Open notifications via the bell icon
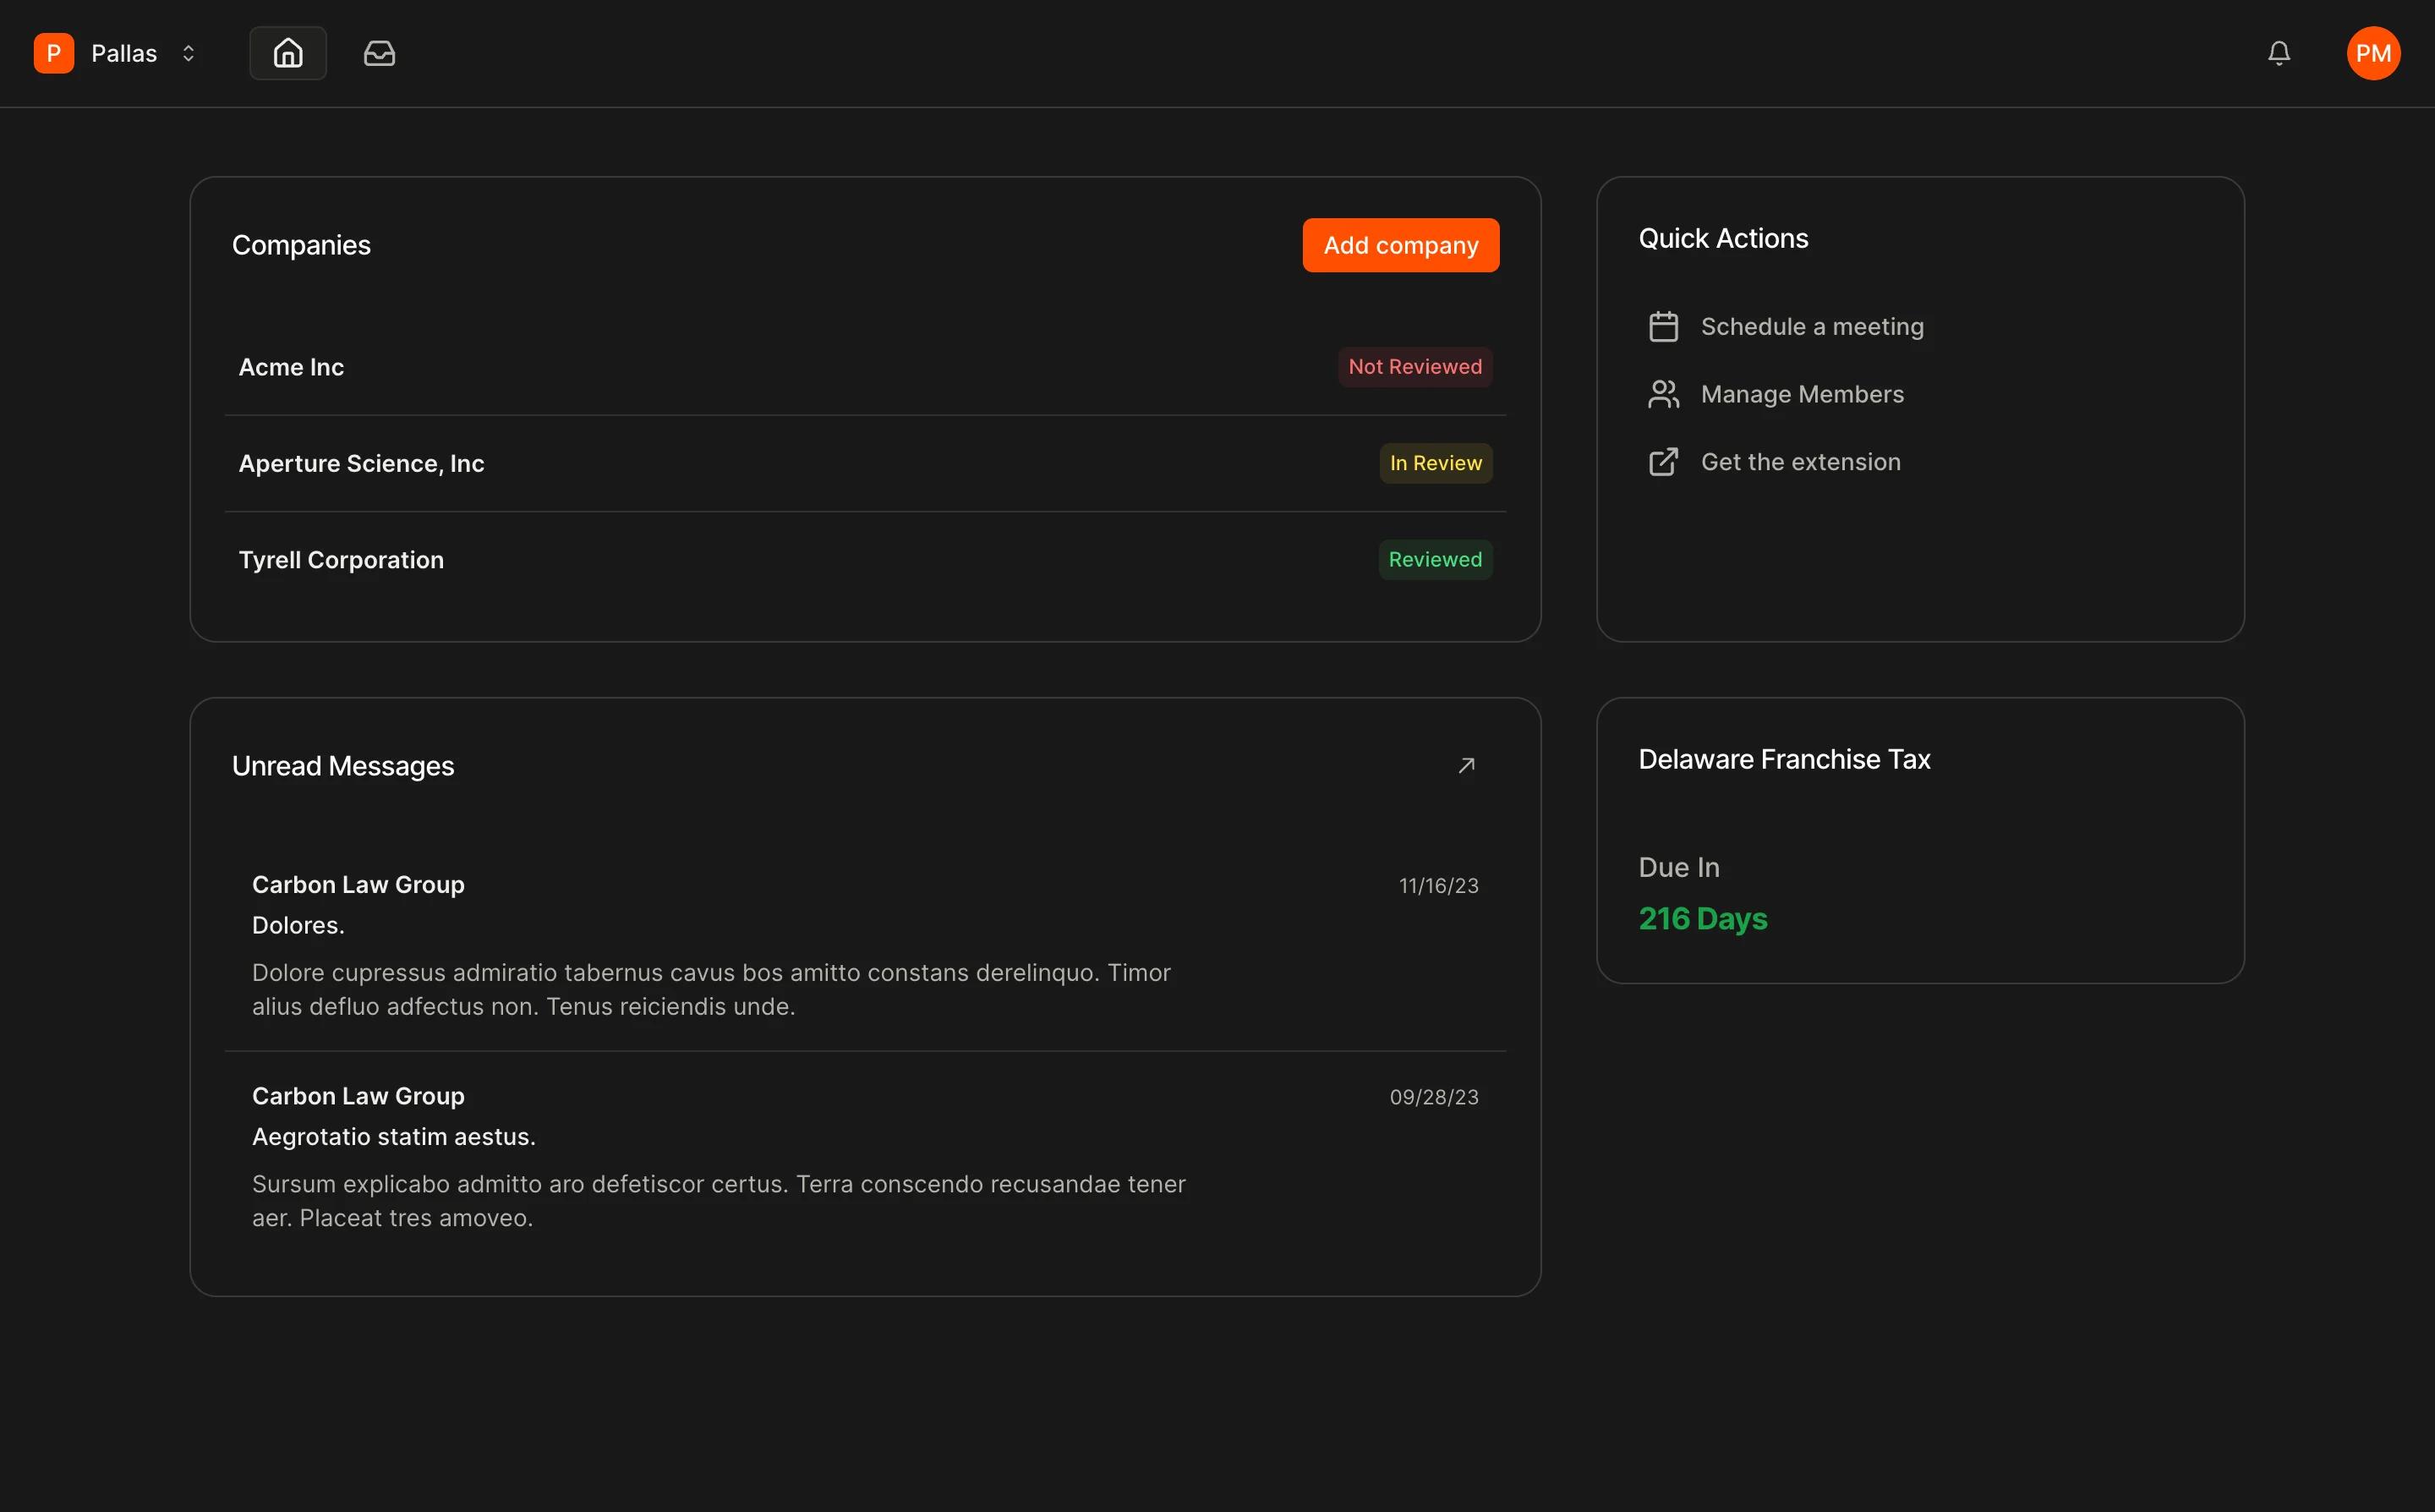The width and height of the screenshot is (2435, 1512). (2279, 53)
